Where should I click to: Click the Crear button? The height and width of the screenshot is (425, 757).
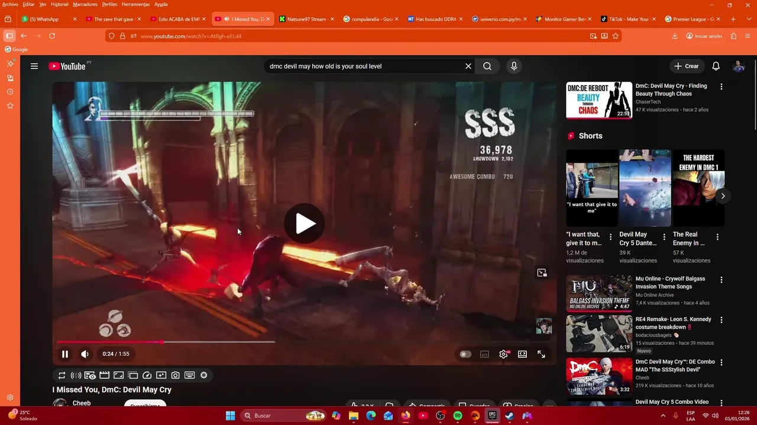687,66
